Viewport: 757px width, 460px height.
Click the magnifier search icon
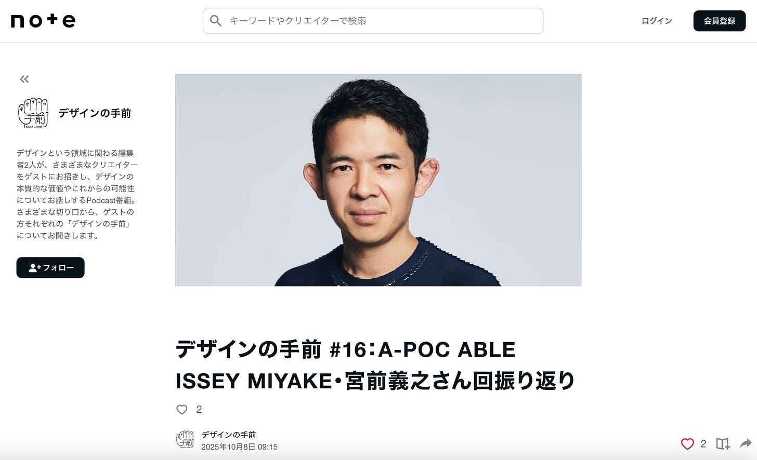coord(216,21)
